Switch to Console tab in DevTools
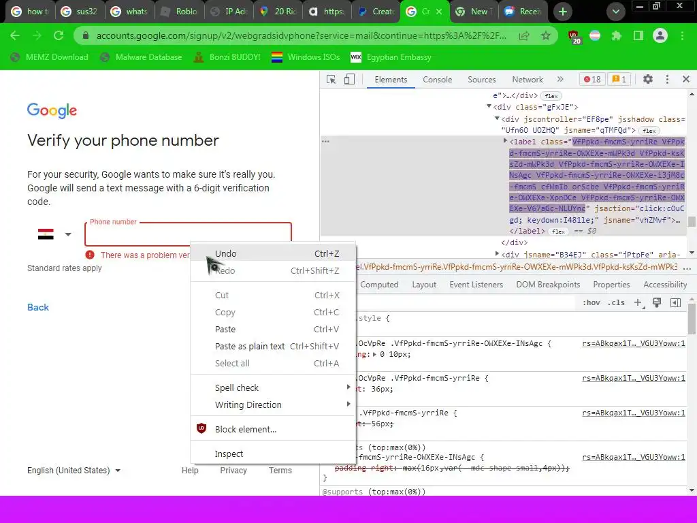Viewport: 697px width, 523px height. tap(438, 80)
